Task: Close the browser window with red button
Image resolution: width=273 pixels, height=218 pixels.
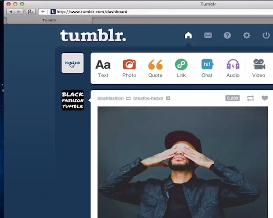Action: tap(9, 4)
